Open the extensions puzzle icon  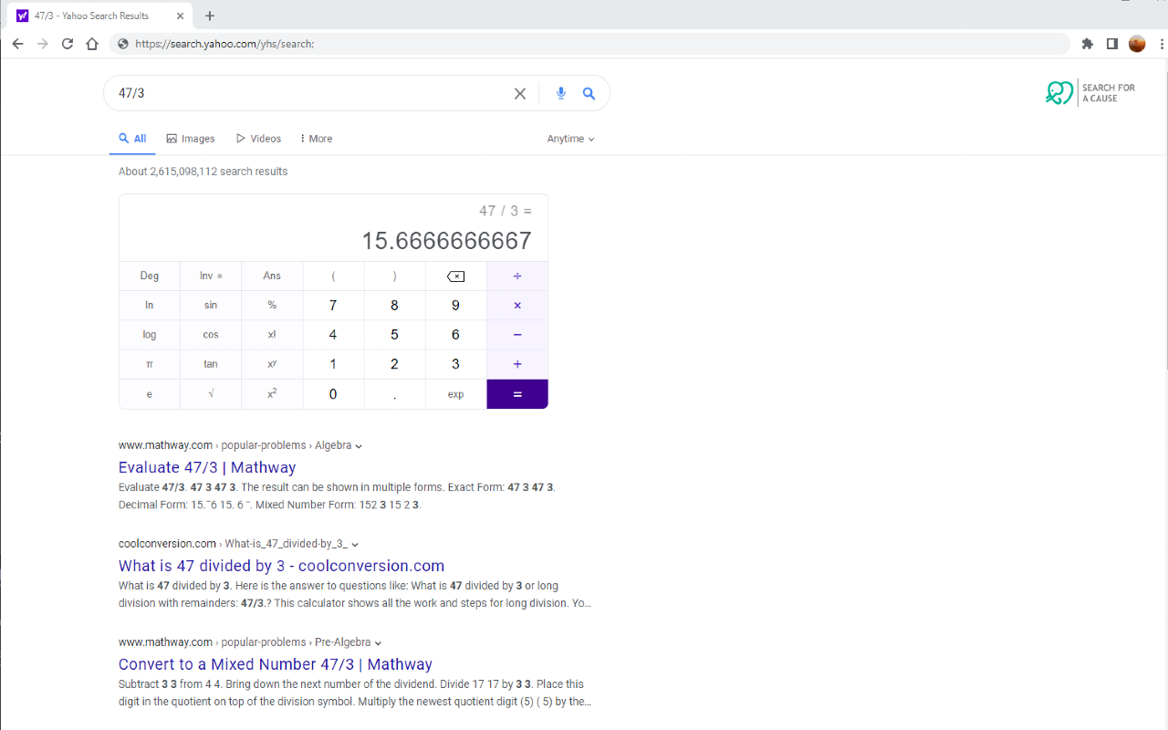[1087, 44]
